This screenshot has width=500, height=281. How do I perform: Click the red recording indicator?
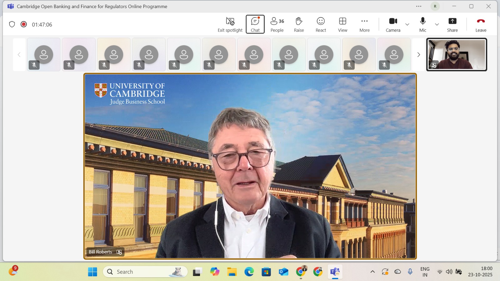click(24, 24)
